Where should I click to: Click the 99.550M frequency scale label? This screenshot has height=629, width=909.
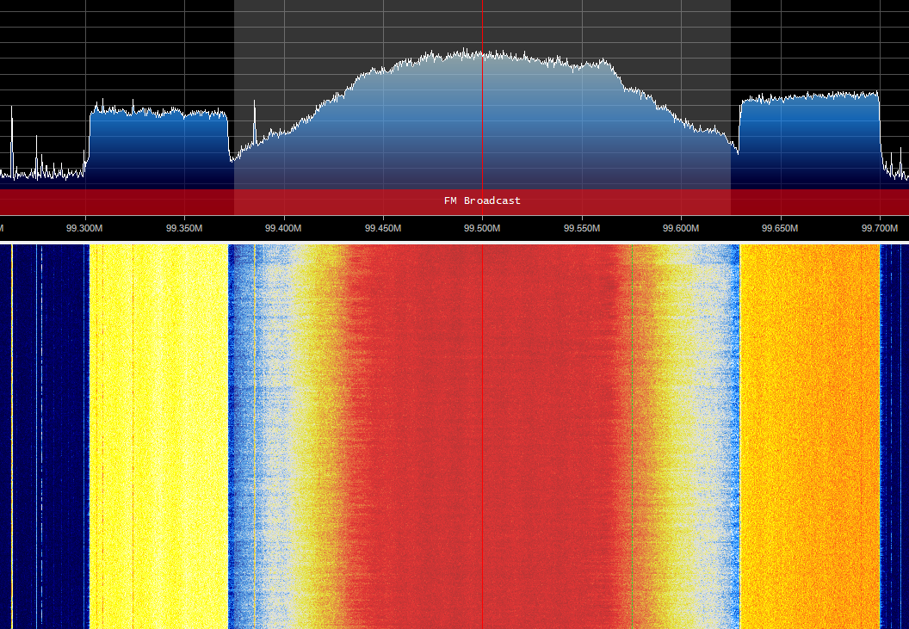point(582,228)
